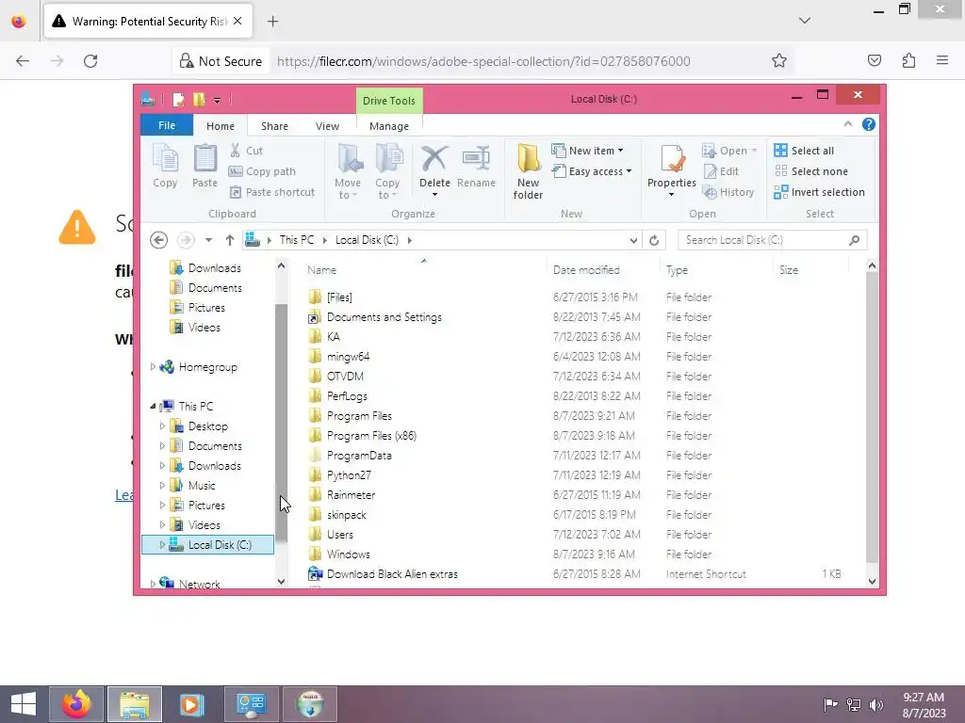The image size is (965, 723).
Task: Click Select all in the ribbon
Action: click(805, 151)
